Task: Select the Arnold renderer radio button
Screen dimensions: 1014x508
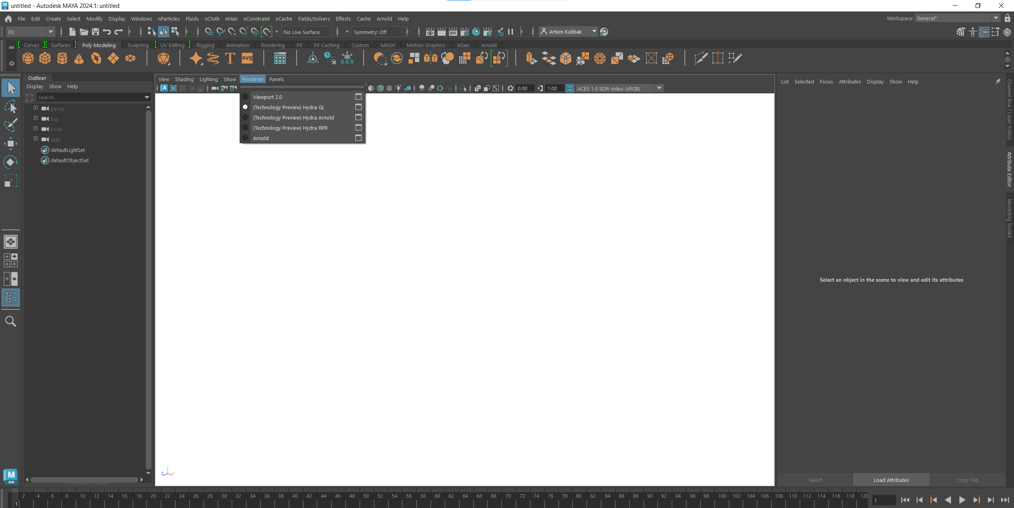Action: click(x=245, y=138)
